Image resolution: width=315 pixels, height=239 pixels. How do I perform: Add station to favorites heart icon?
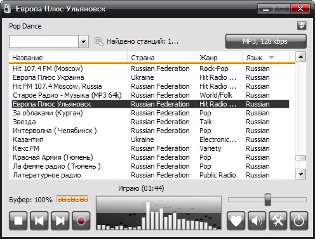point(236,221)
